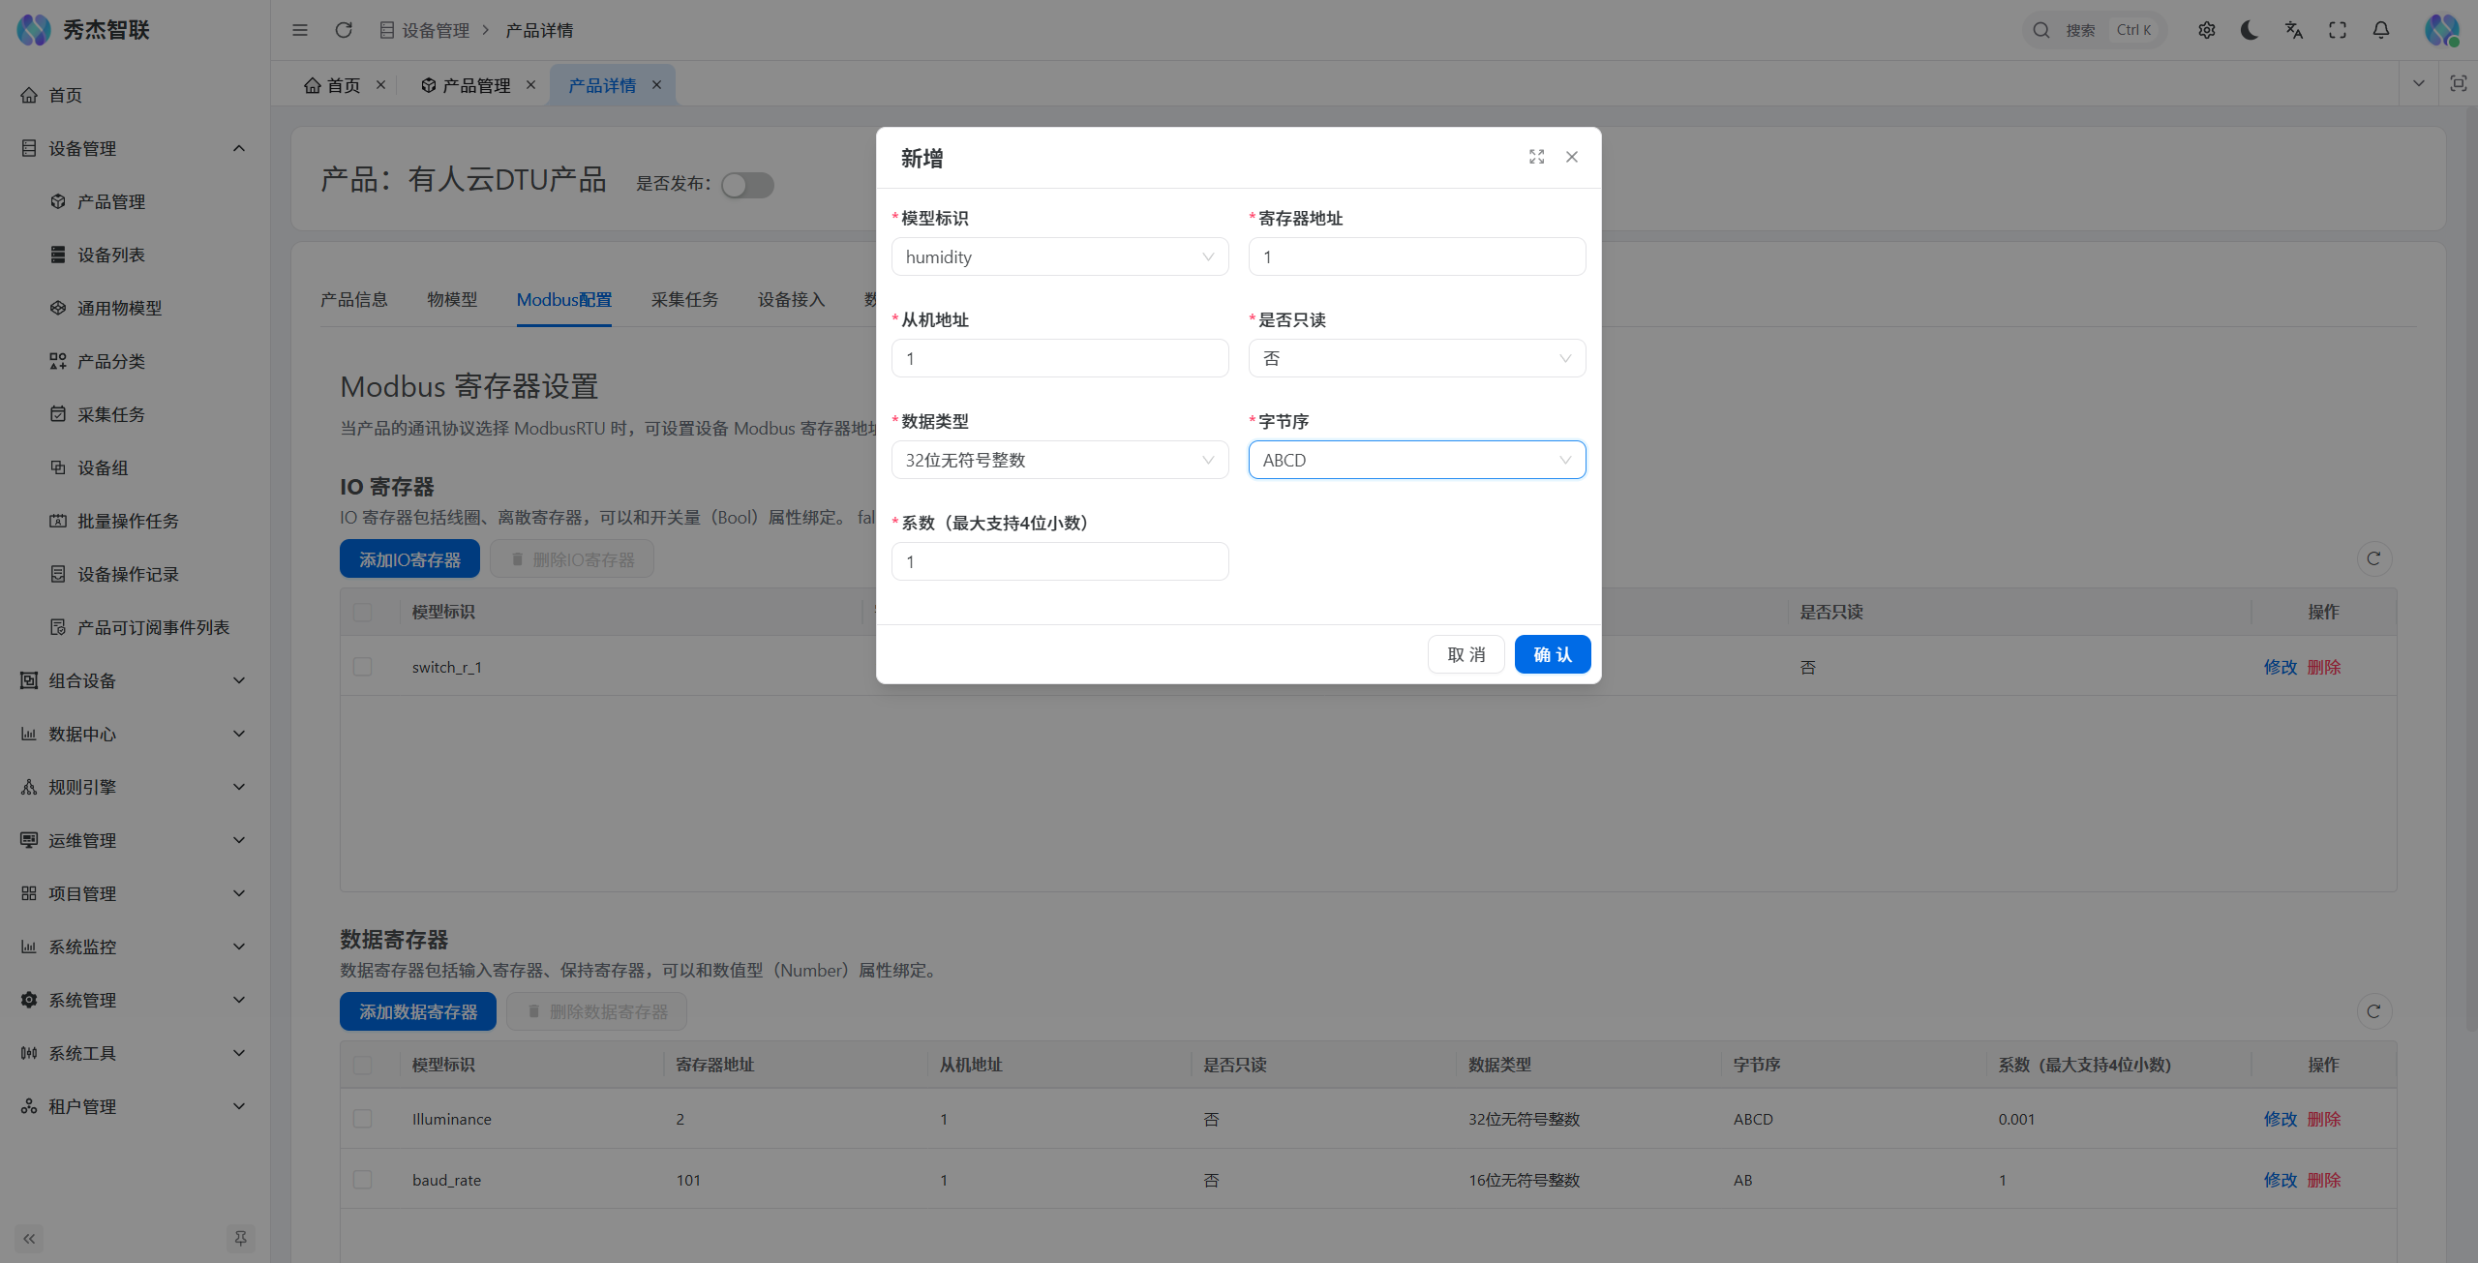Open the settings gear icon
Screen dimensions: 2478x1263
click(2206, 30)
